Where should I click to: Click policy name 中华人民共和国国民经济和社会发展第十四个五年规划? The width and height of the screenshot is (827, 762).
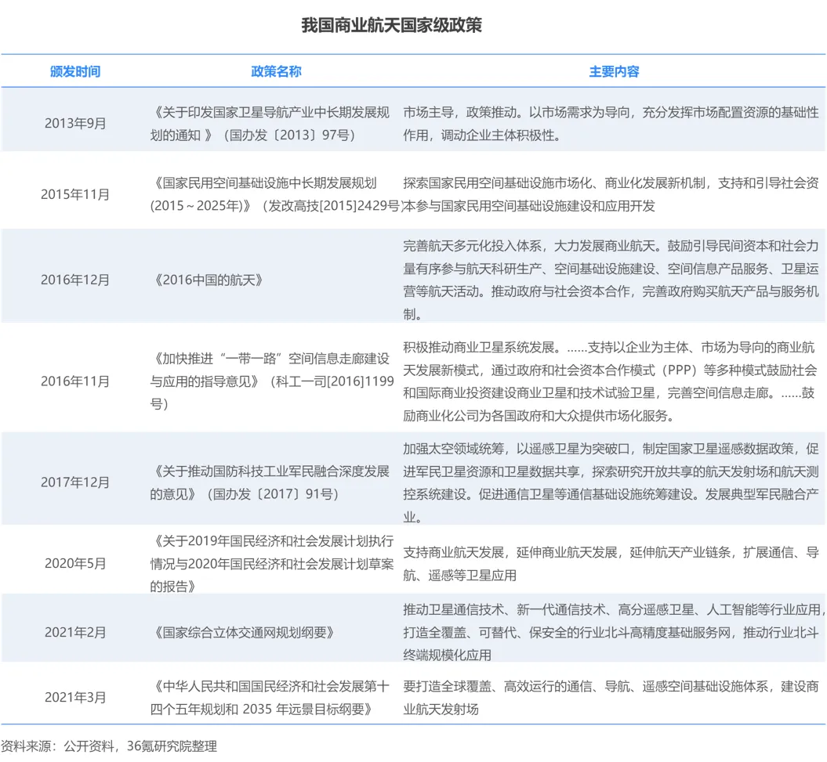[x=270, y=698]
